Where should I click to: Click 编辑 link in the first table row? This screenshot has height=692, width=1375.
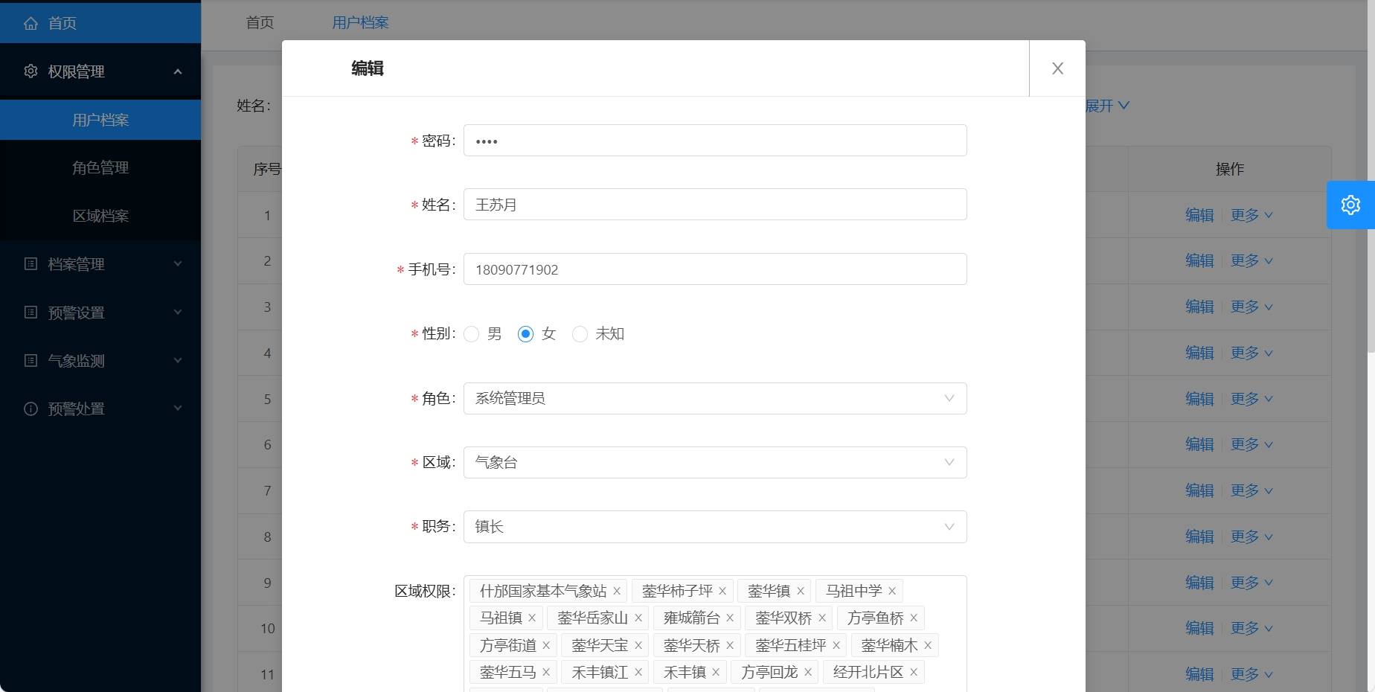coord(1199,215)
